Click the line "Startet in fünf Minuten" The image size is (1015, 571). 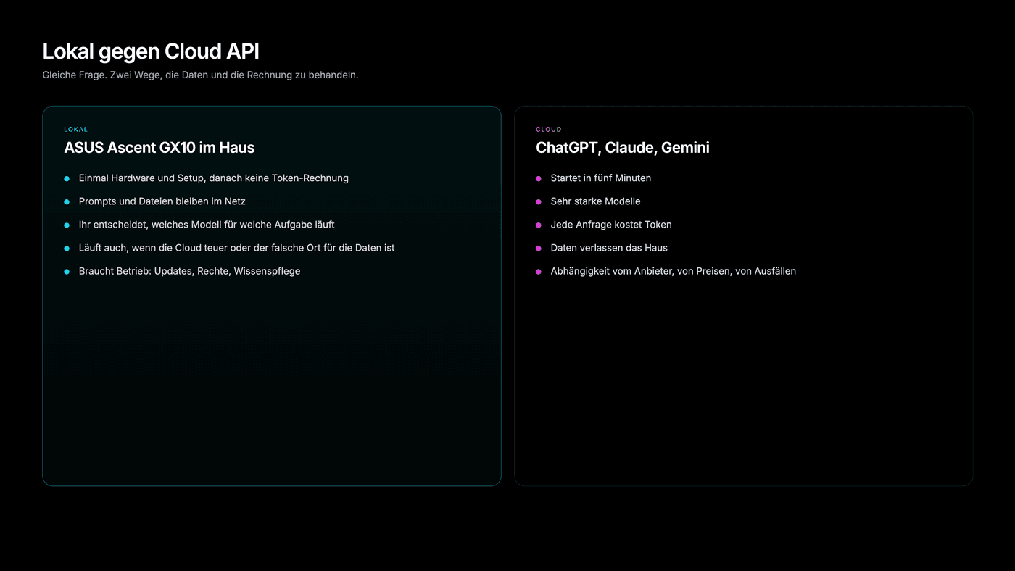(601, 178)
